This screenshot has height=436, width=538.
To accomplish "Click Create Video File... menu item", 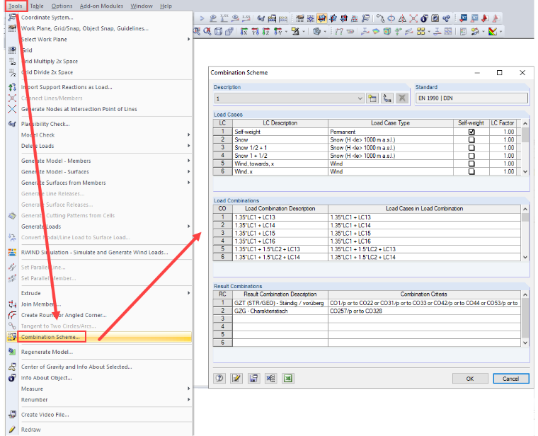I will [x=100, y=415].
